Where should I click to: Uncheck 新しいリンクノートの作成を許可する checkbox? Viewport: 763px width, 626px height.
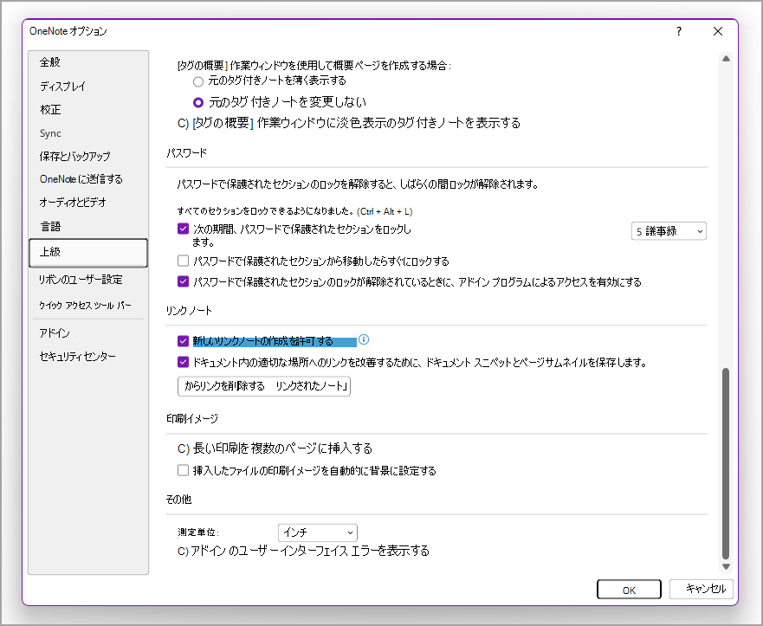click(183, 341)
